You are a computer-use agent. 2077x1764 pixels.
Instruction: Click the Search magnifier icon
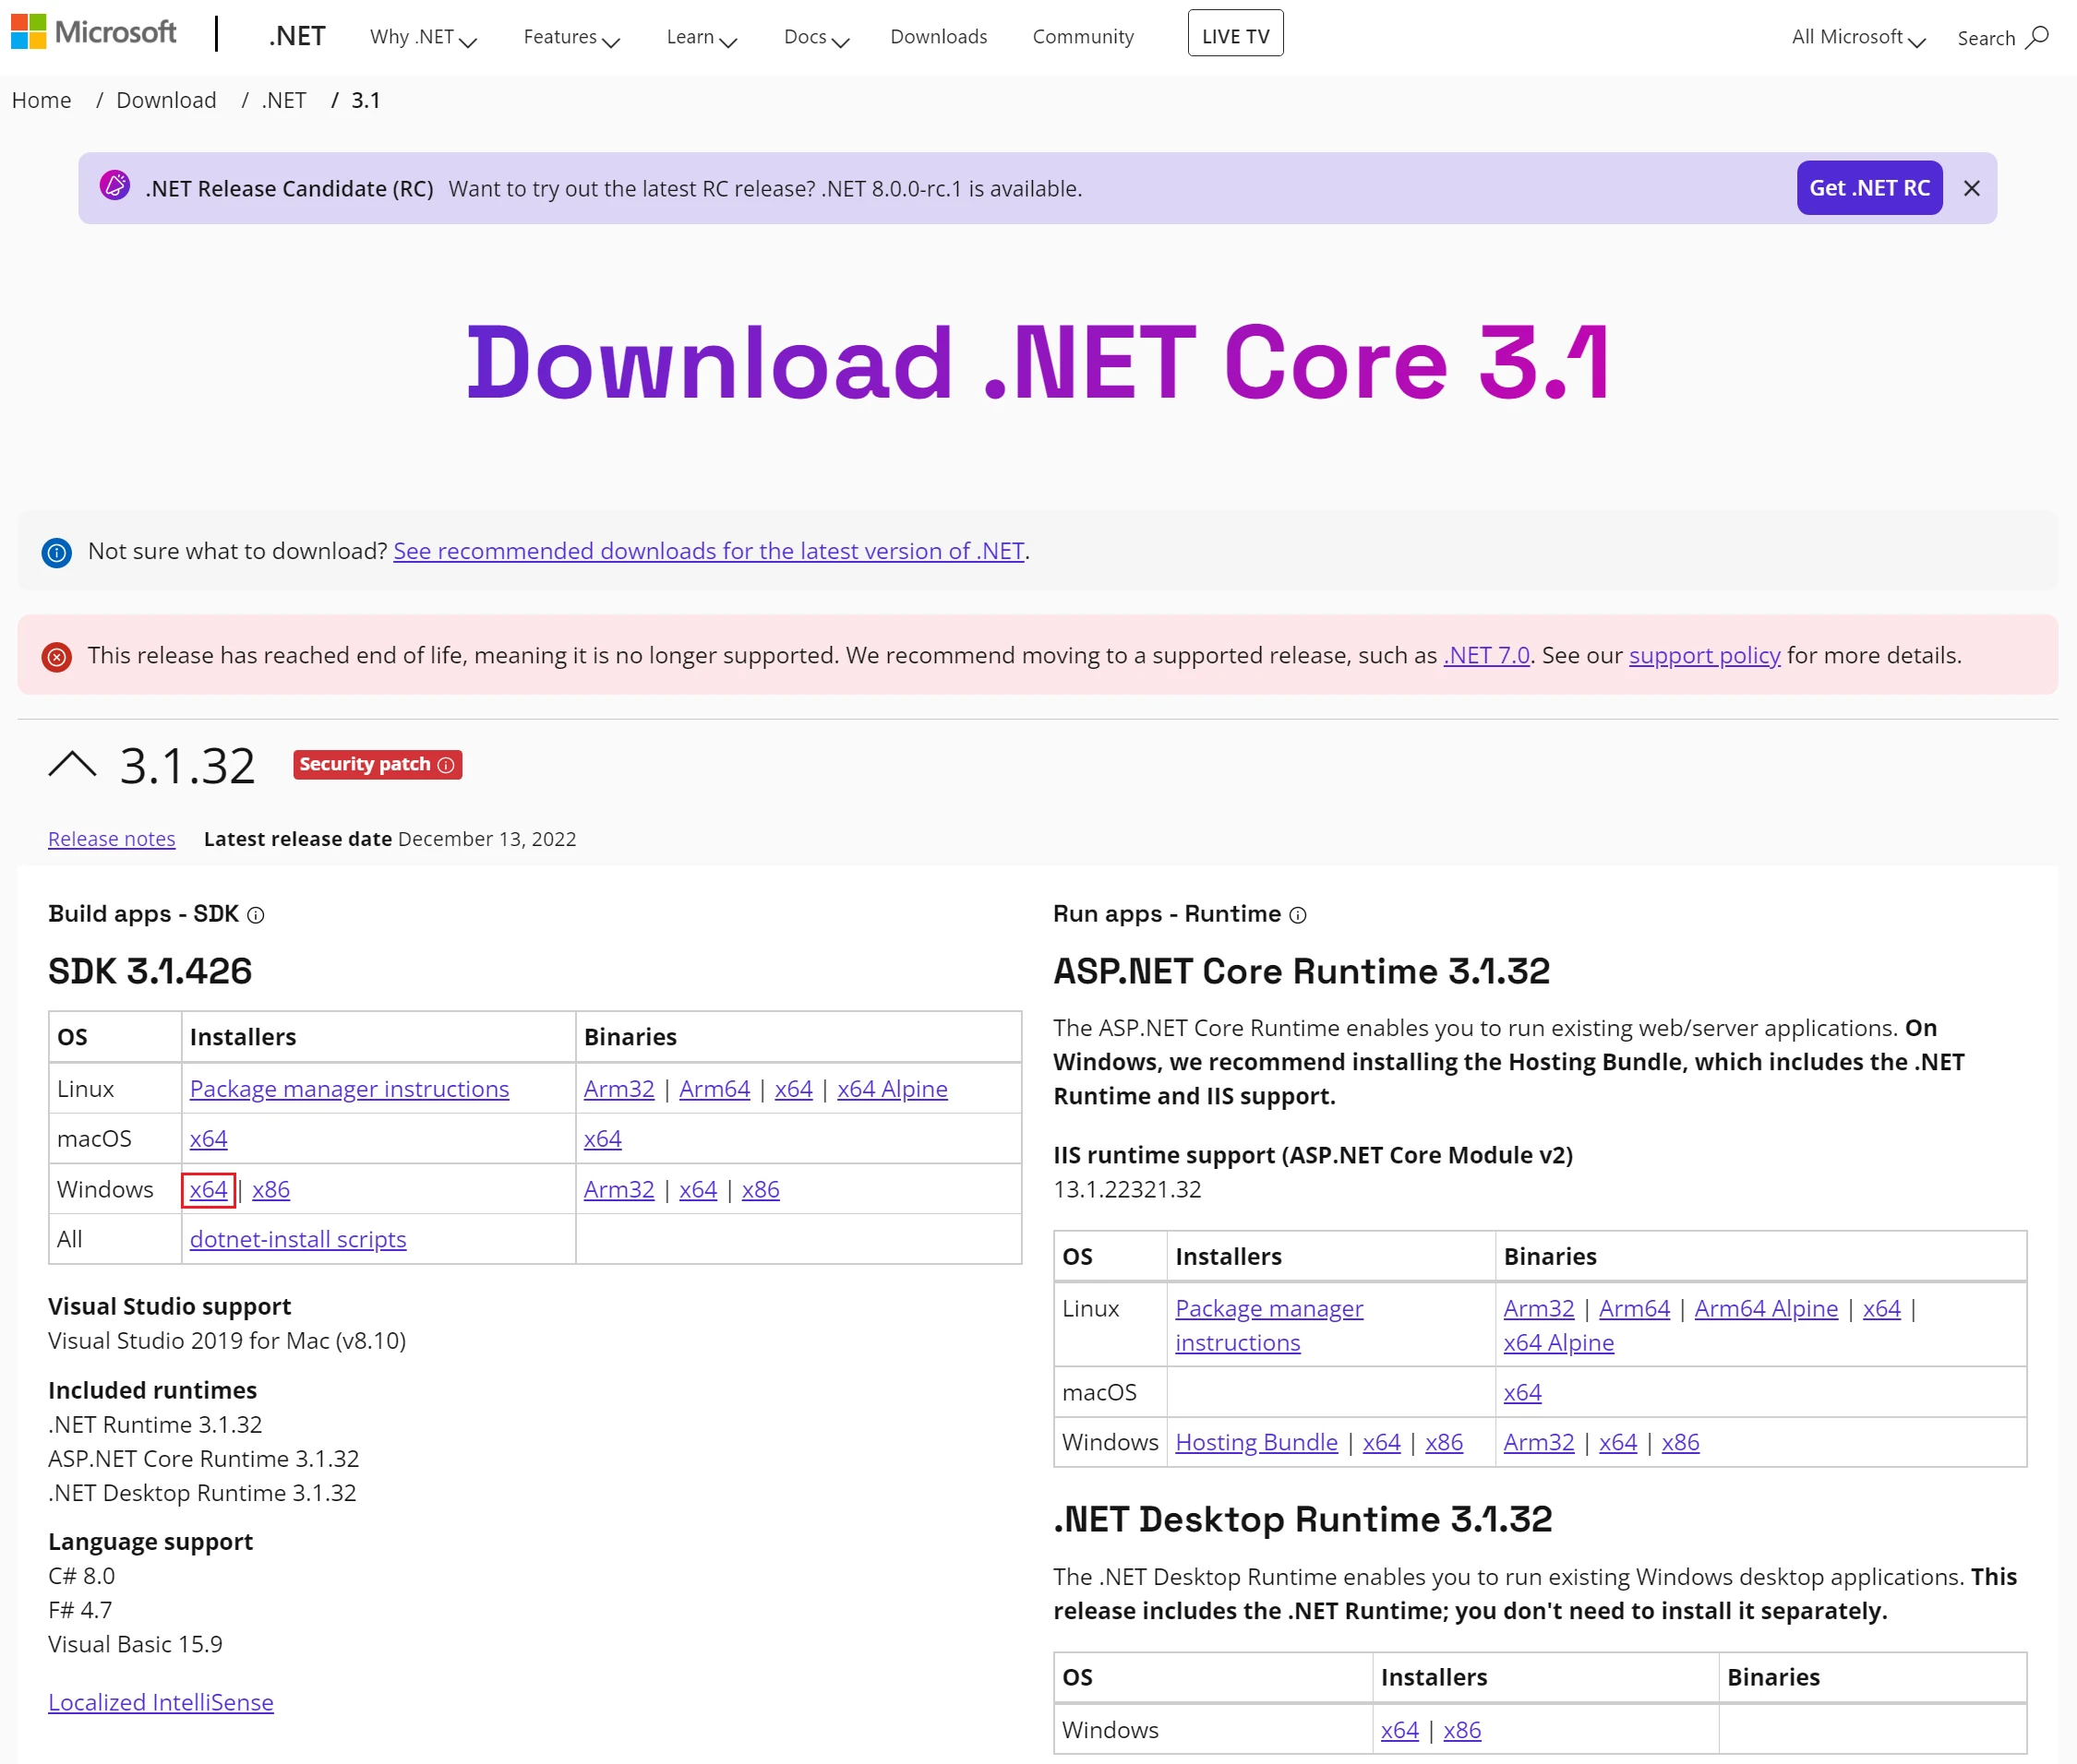pos(2037,37)
